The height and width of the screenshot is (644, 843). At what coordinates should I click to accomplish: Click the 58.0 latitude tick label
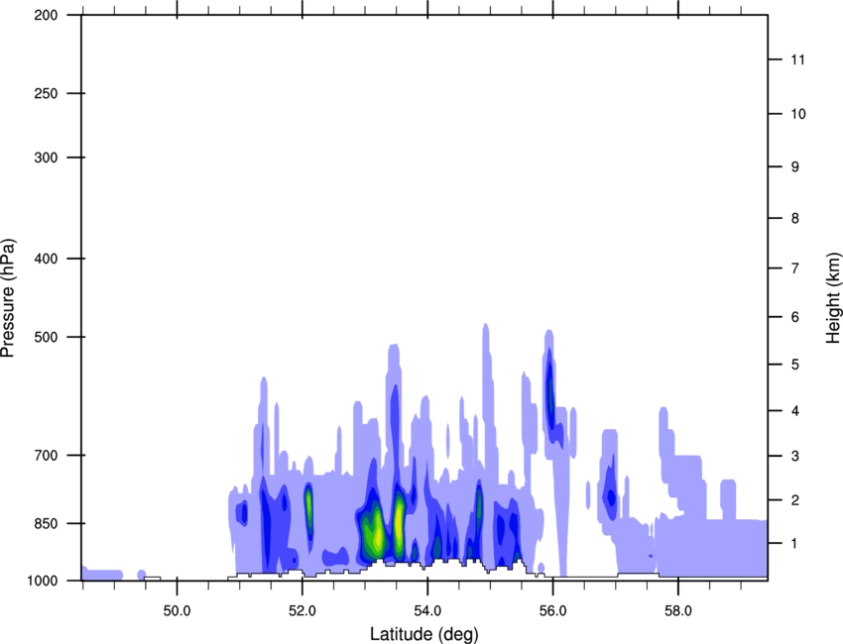click(x=678, y=611)
